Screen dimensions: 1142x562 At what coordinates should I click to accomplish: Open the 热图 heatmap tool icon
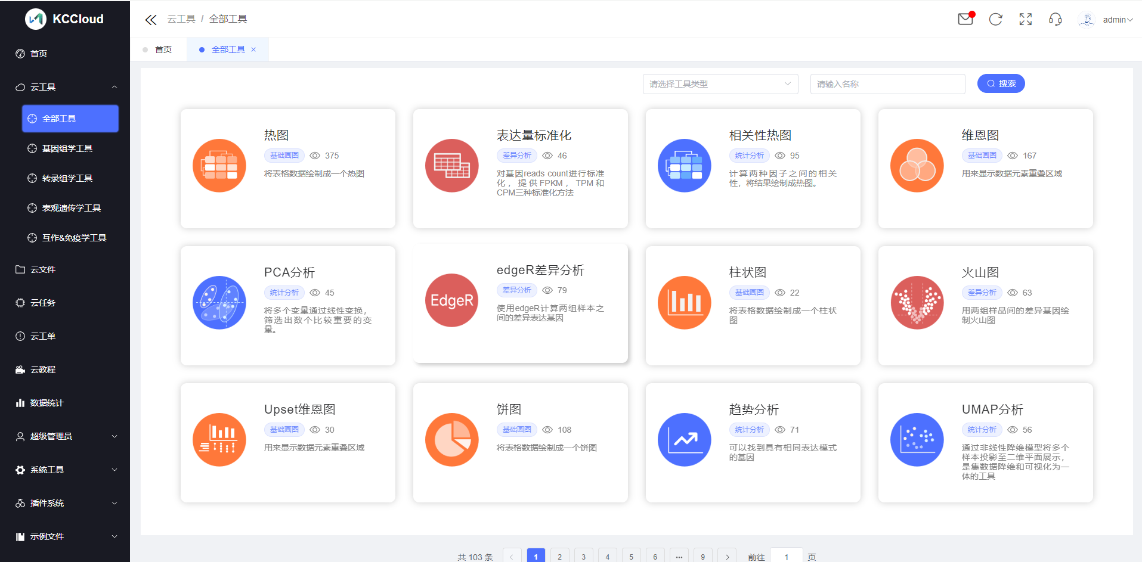[x=219, y=166]
